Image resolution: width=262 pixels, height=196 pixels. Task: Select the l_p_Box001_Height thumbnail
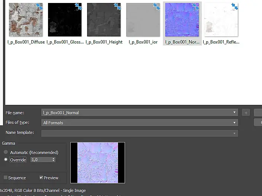coord(104,20)
